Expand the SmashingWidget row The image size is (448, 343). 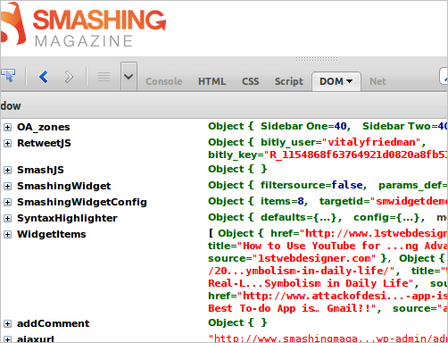7,187
